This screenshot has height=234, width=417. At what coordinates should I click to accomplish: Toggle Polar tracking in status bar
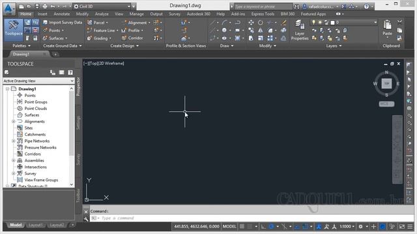click(x=271, y=227)
